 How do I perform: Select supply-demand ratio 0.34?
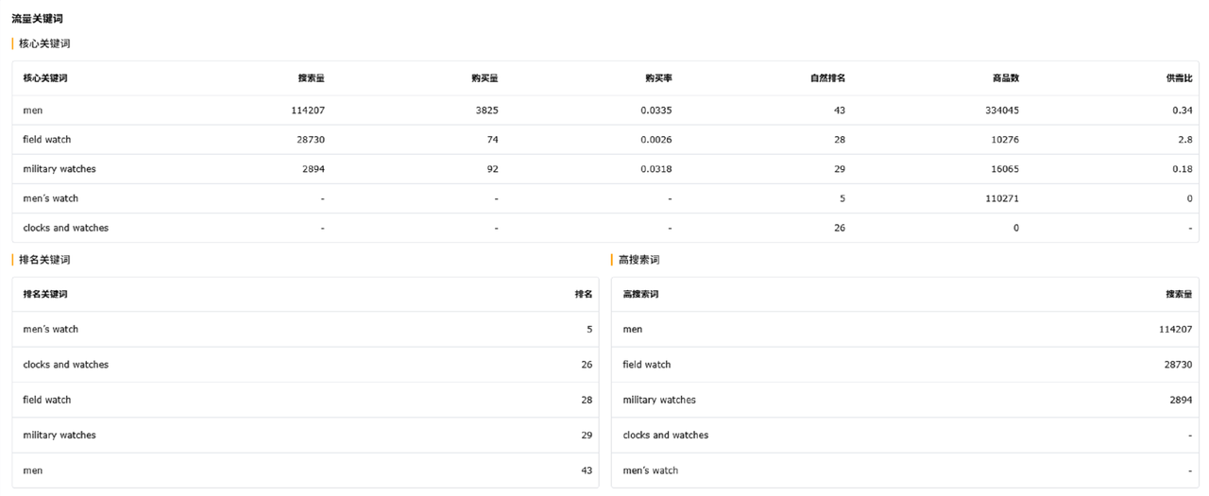[1183, 111]
